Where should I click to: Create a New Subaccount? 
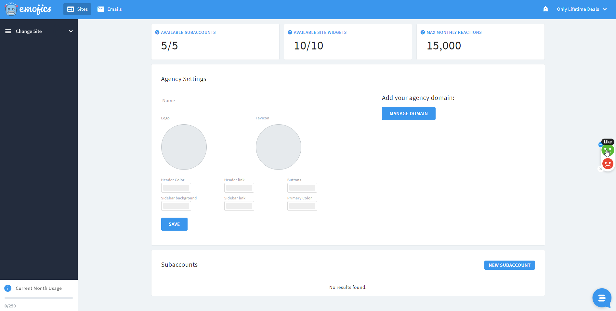point(509,265)
